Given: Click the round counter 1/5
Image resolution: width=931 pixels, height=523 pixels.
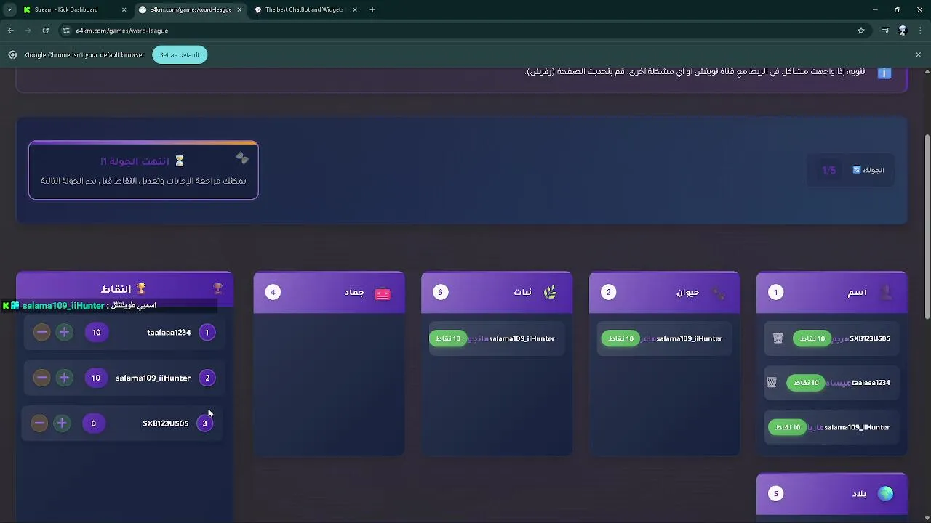Looking at the screenshot, I should (829, 170).
